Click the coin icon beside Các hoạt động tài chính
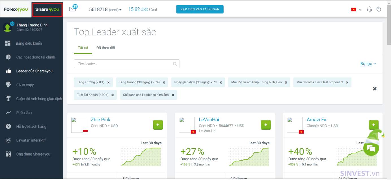391x180 pixels. coord(8,57)
